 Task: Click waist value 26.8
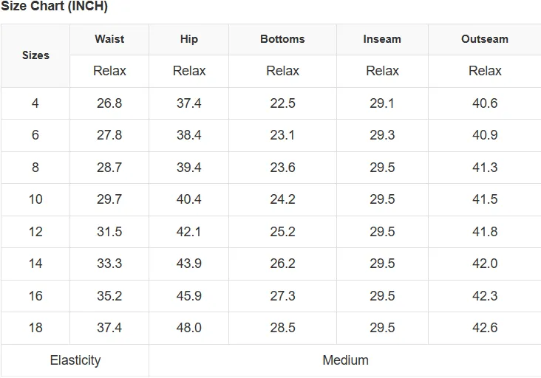coord(109,103)
